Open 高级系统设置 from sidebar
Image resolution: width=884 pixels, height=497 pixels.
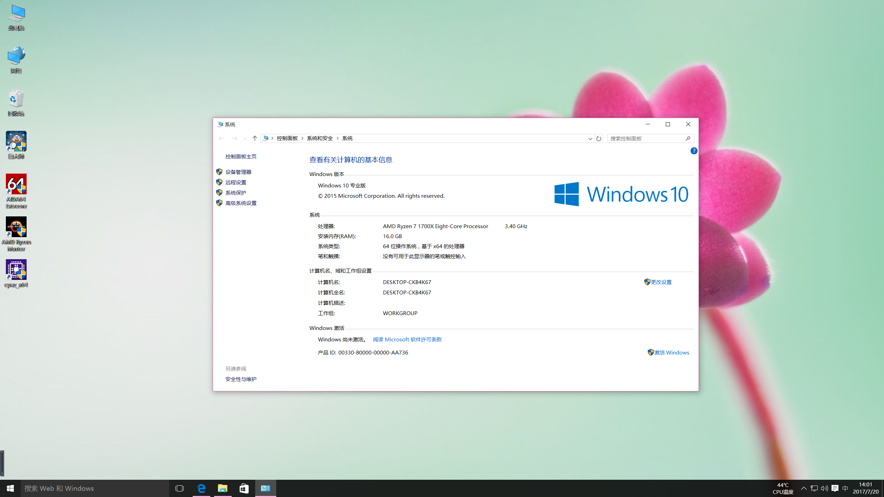point(241,203)
